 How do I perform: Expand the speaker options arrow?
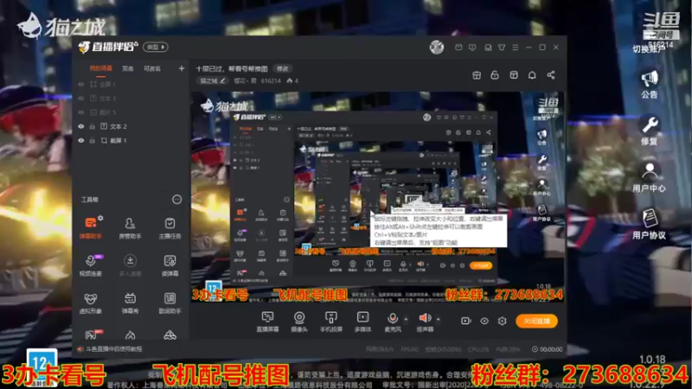pos(439,319)
